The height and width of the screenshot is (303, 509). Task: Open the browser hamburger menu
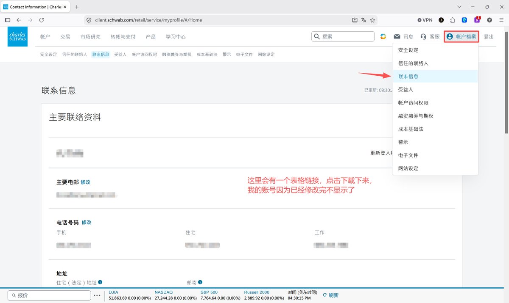coord(501,20)
